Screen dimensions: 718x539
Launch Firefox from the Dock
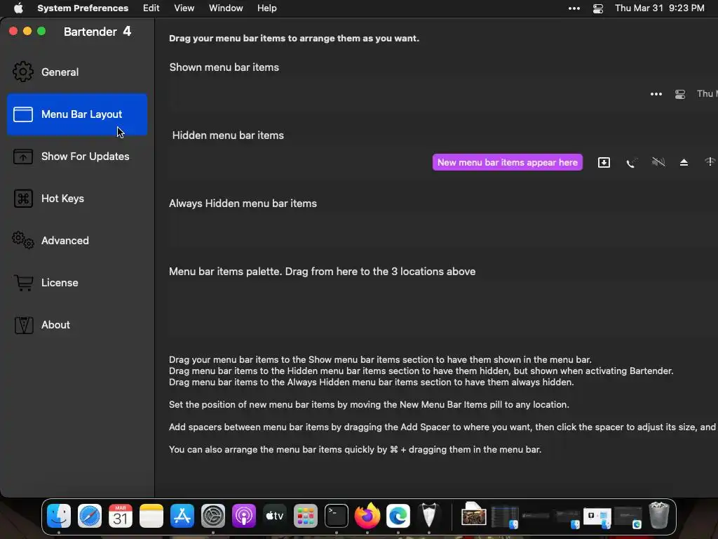(x=367, y=516)
